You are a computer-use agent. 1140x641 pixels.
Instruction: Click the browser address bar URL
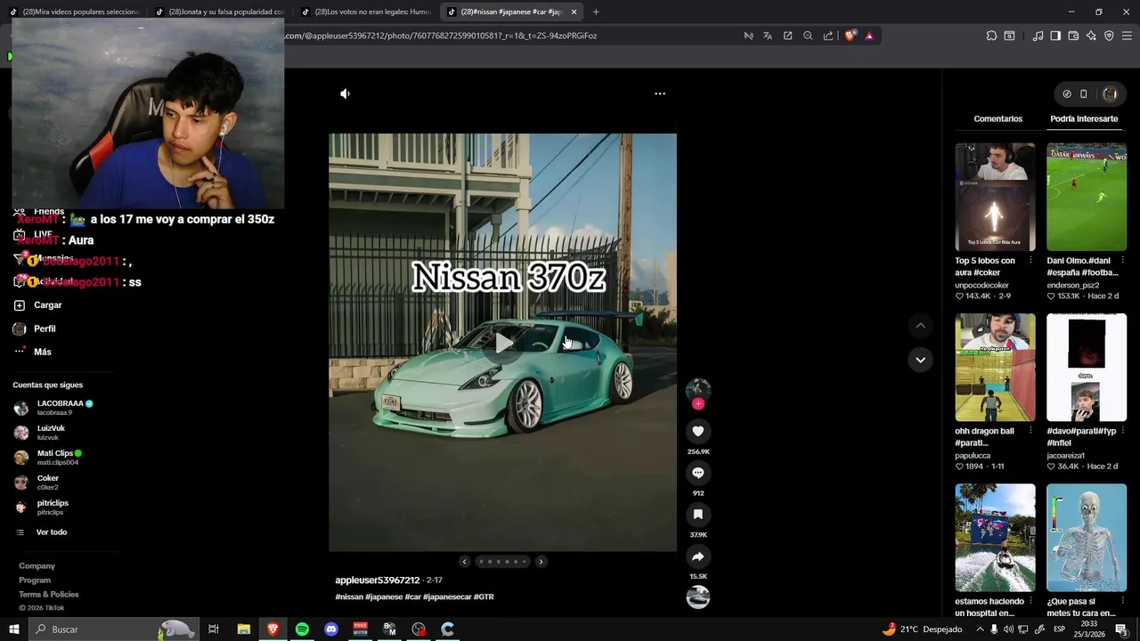point(441,36)
